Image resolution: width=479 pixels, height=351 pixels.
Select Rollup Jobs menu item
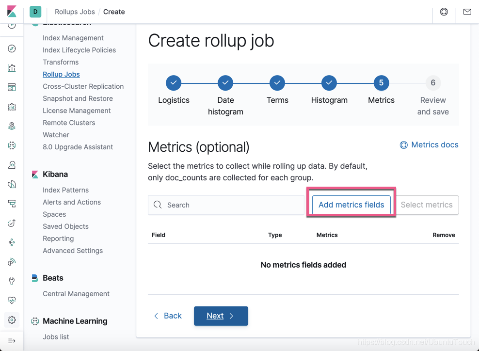[x=61, y=74]
